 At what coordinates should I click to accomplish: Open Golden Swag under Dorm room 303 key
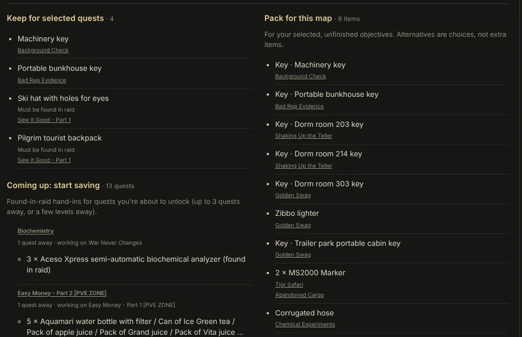coord(293,195)
